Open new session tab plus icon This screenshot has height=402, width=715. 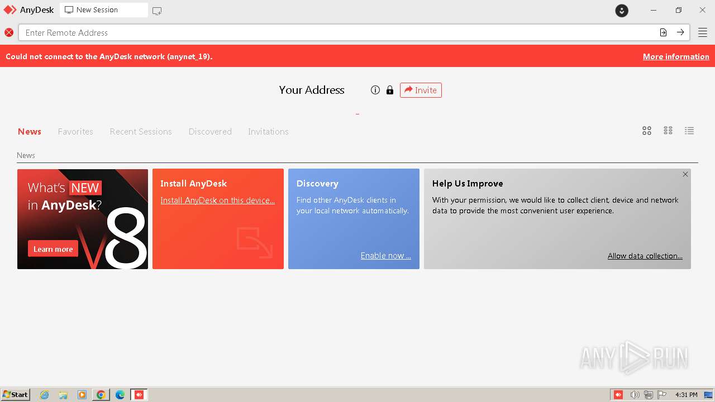pyautogui.click(x=157, y=11)
